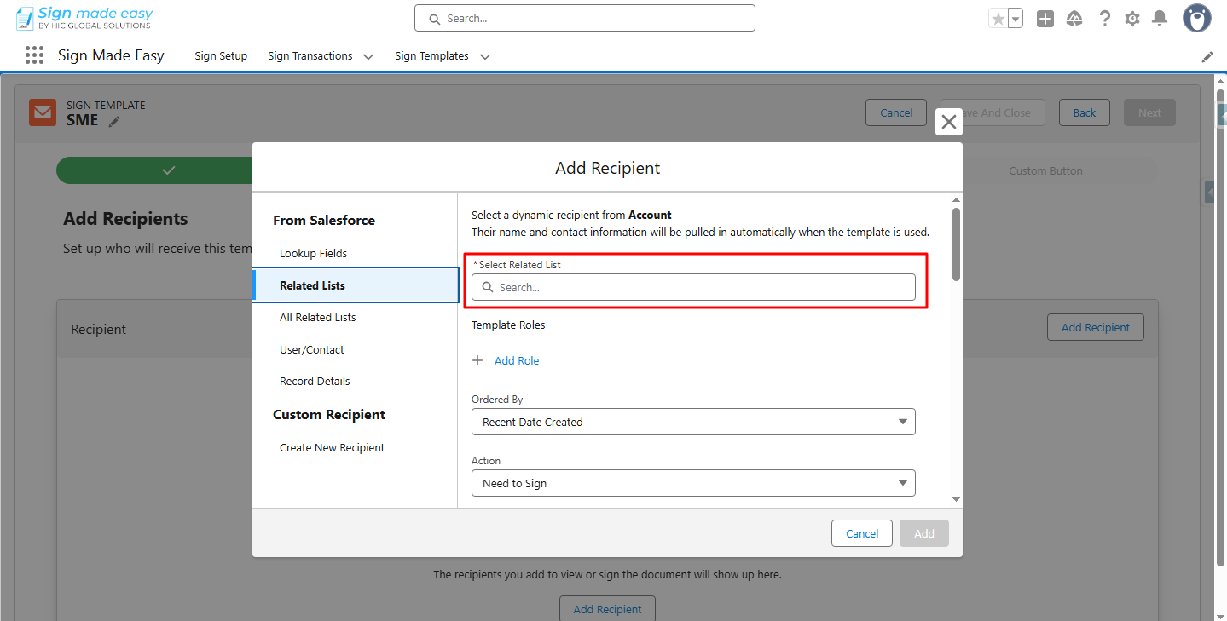Viewport: 1227px width, 621px height.
Task: Open the Sign Setup tab
Action: (x=221, y=56)
